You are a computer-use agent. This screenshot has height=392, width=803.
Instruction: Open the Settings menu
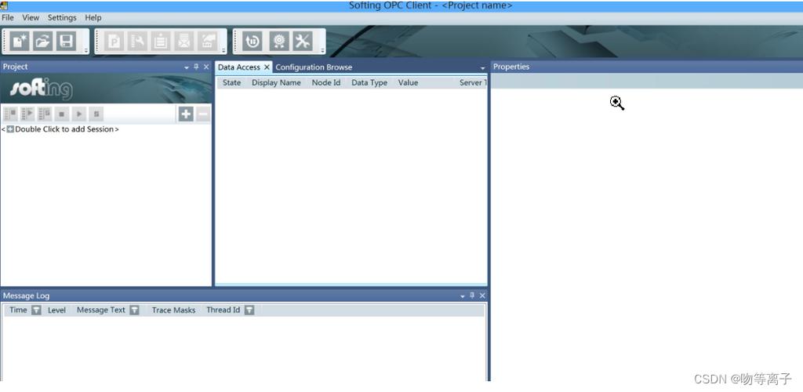click(62, 17)
